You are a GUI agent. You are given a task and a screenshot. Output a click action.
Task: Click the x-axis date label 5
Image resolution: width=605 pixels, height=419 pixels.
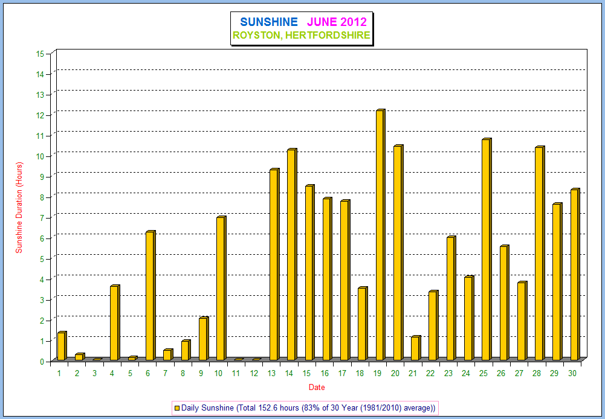click(x=130, y=373)
